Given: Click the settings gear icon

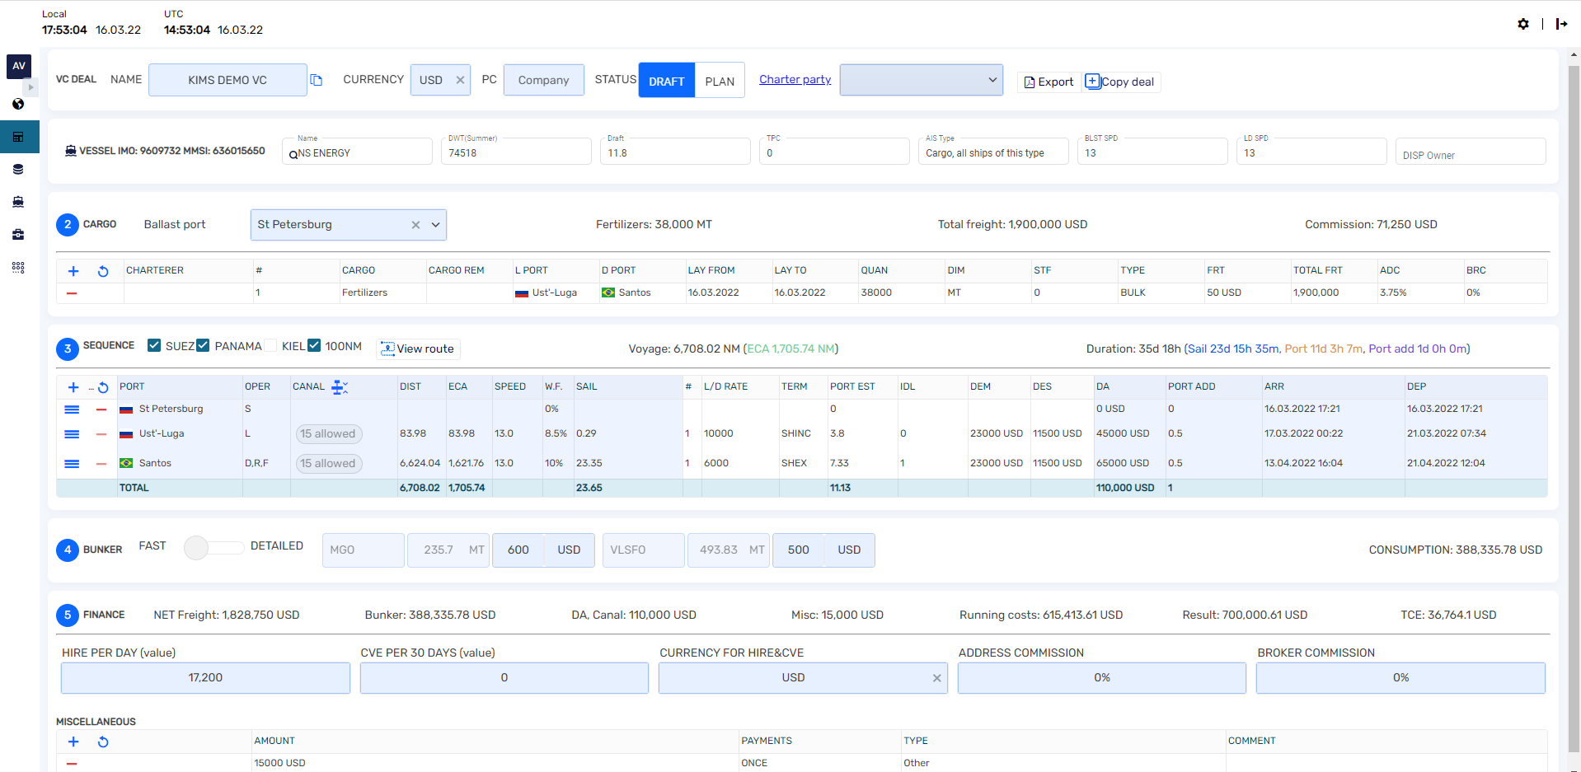Looking at the screenshot, I should (x=1522, y=24).
